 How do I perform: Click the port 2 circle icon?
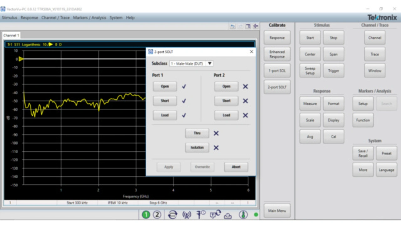click(x=157, y=215)
